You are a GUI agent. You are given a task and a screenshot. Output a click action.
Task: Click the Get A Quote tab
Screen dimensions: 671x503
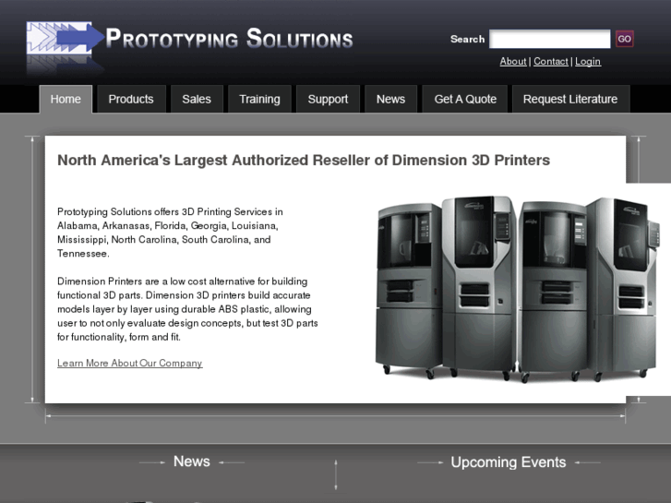(x=465, y=99)
